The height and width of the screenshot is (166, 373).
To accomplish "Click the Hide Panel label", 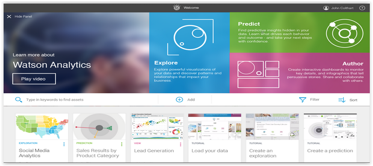I will [x=23, y=16].
